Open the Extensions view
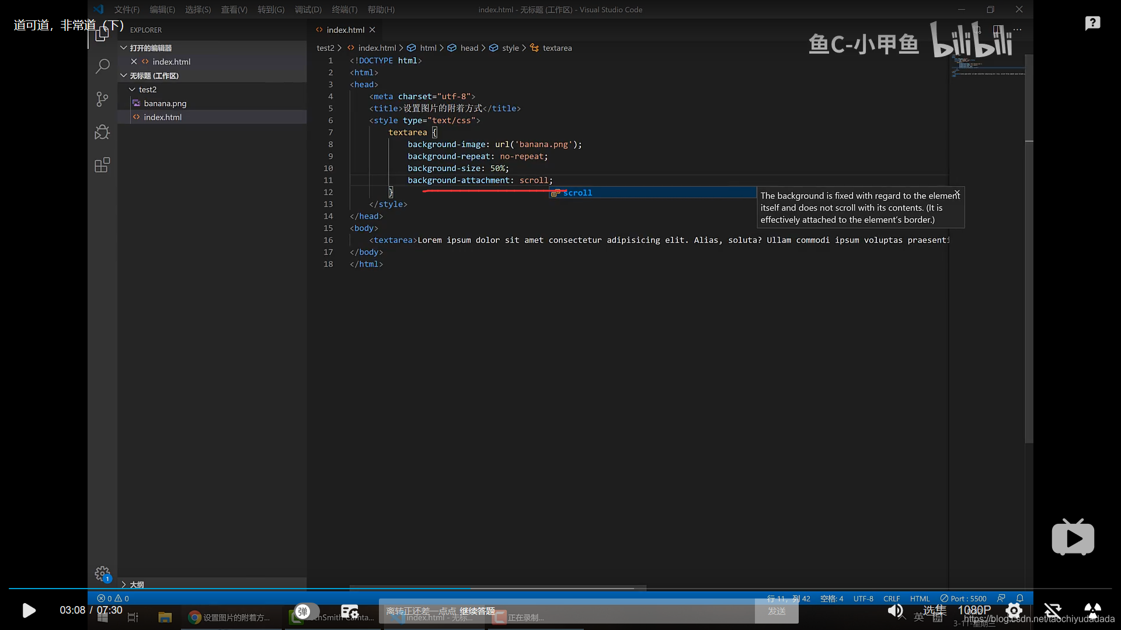 pyautogui.click(x=102, y=165)
